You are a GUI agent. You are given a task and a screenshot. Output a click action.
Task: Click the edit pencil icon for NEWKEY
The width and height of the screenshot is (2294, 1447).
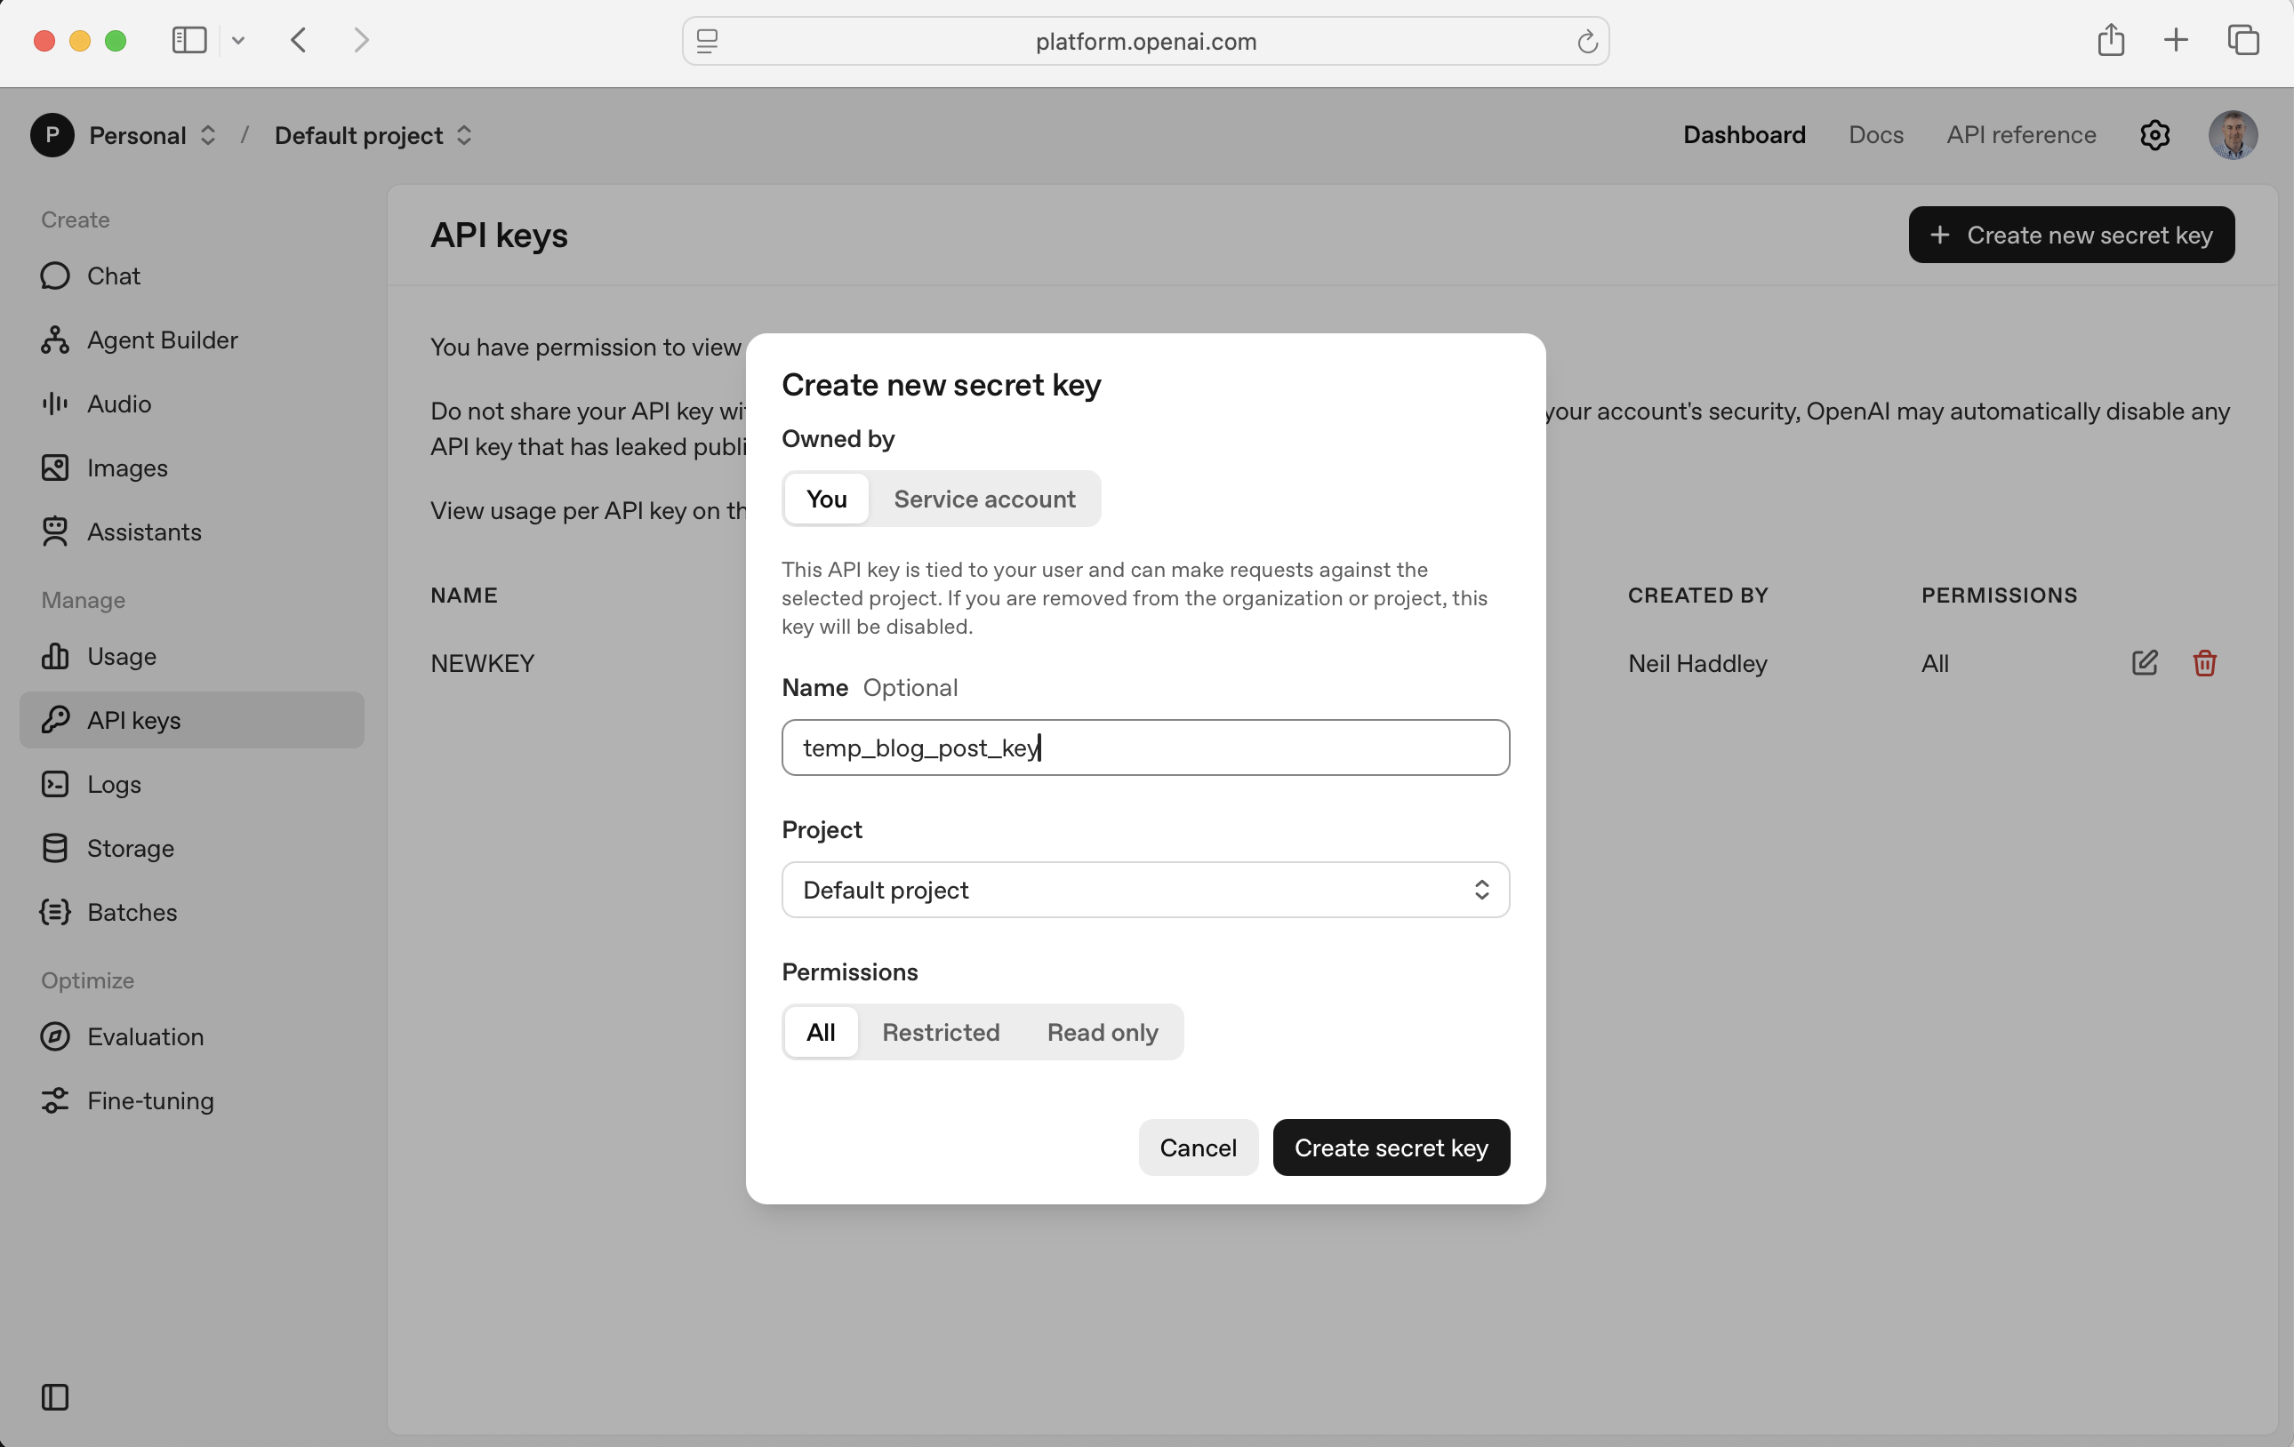point(2144,663)
